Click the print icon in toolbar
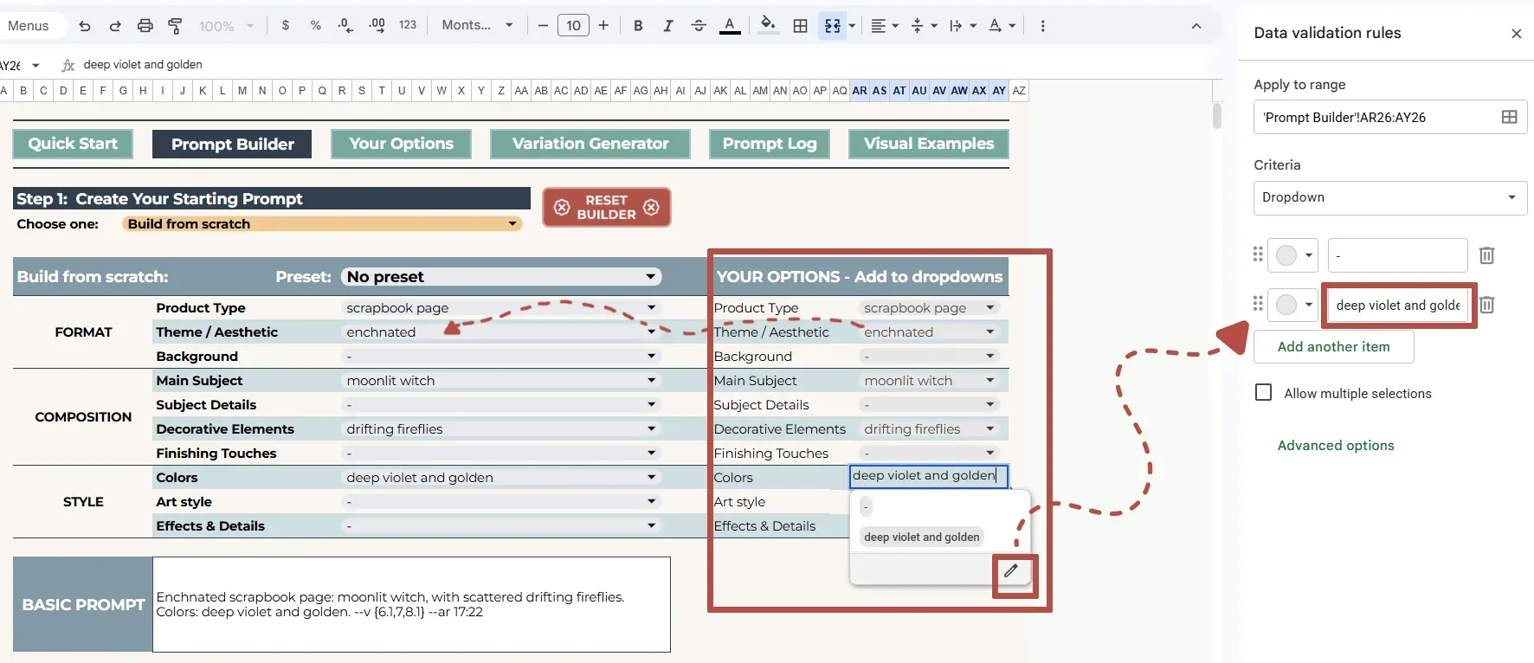 tap(145, 26)
